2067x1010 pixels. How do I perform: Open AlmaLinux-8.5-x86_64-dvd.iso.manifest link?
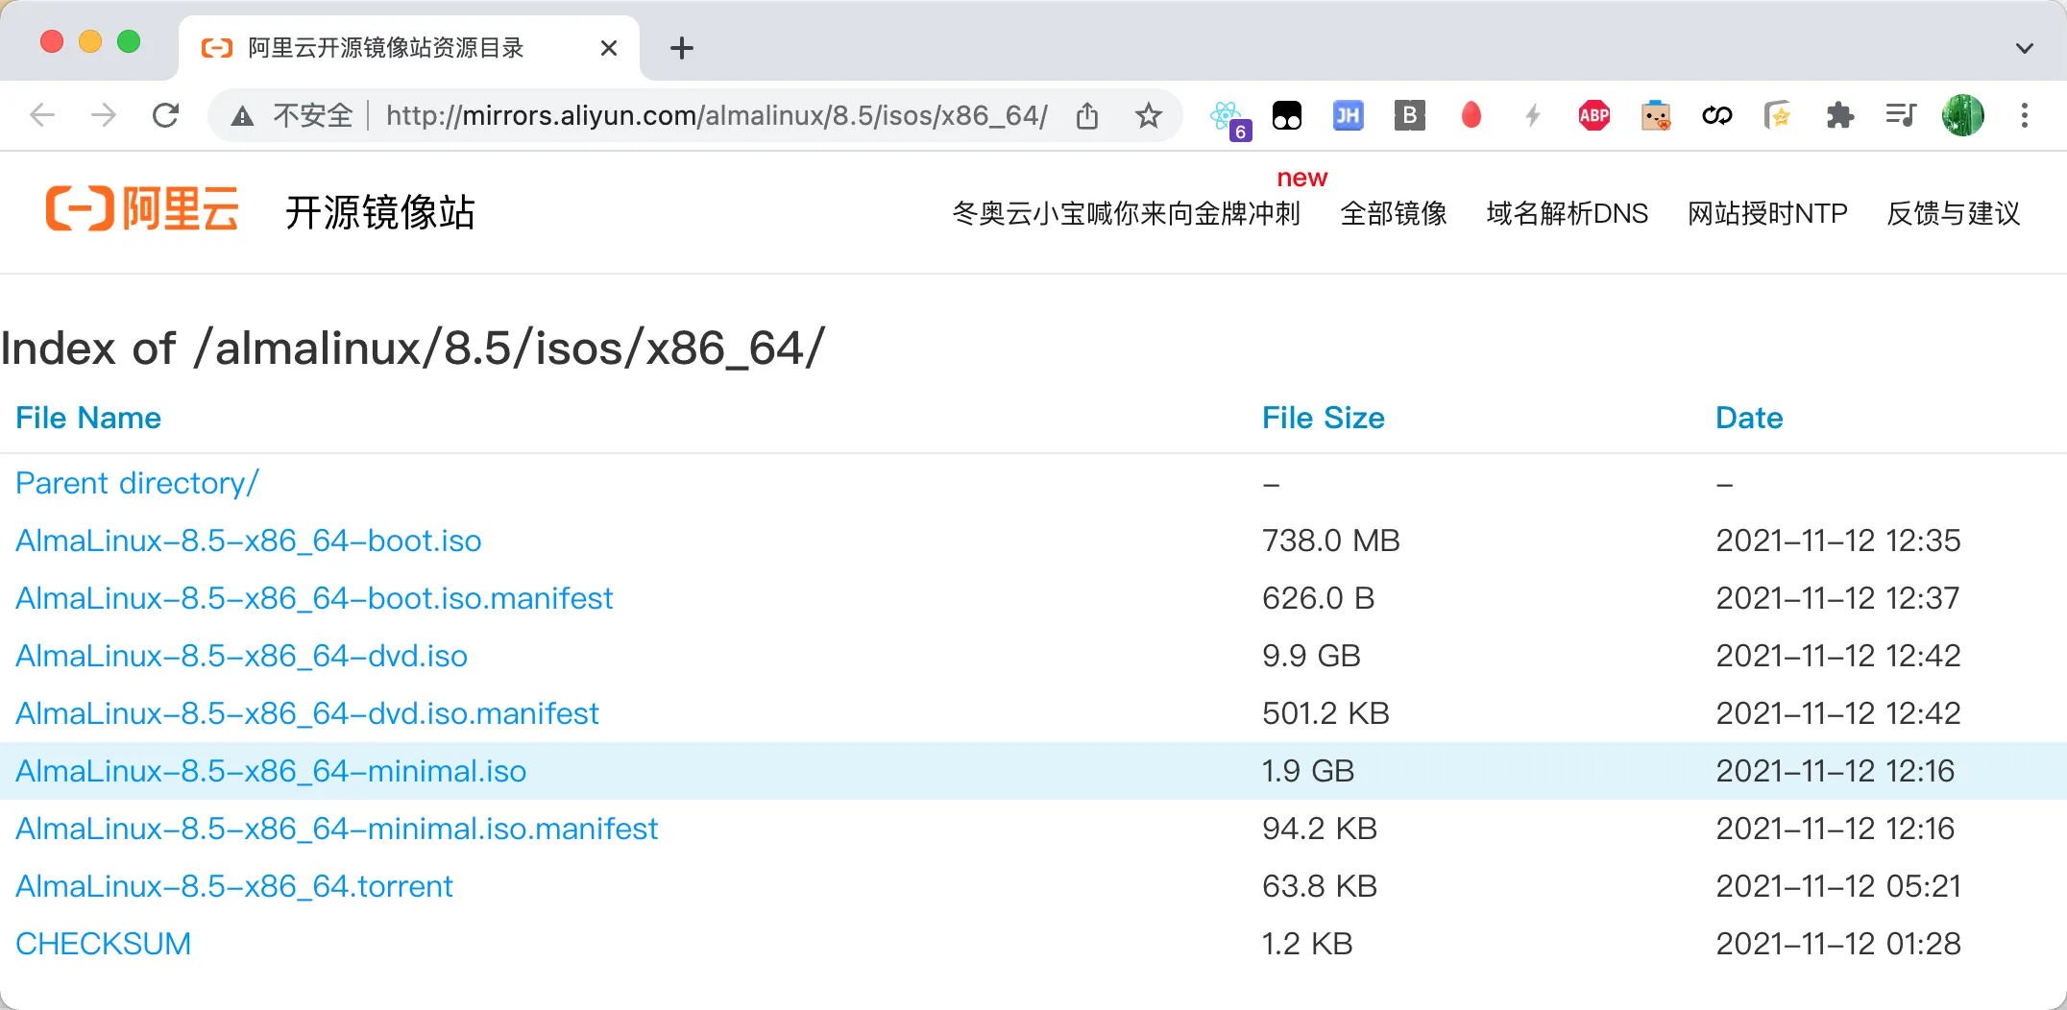(x=307, y=713)
